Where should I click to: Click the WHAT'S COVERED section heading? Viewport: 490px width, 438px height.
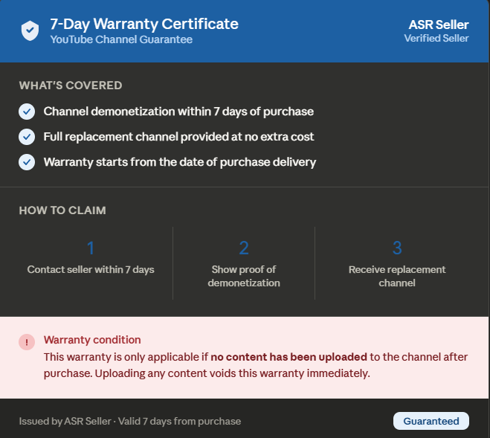click(71, 86)
